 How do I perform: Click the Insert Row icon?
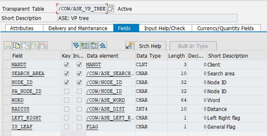(34, 46)
